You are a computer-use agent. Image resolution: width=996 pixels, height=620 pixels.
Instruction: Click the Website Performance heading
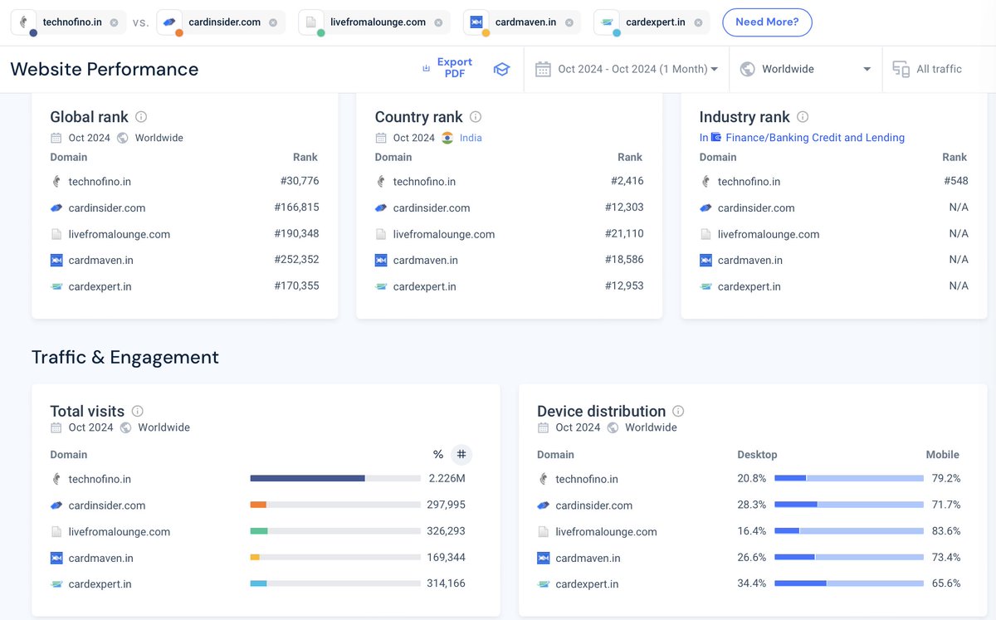pyautogui.click(x=105, y=69)
